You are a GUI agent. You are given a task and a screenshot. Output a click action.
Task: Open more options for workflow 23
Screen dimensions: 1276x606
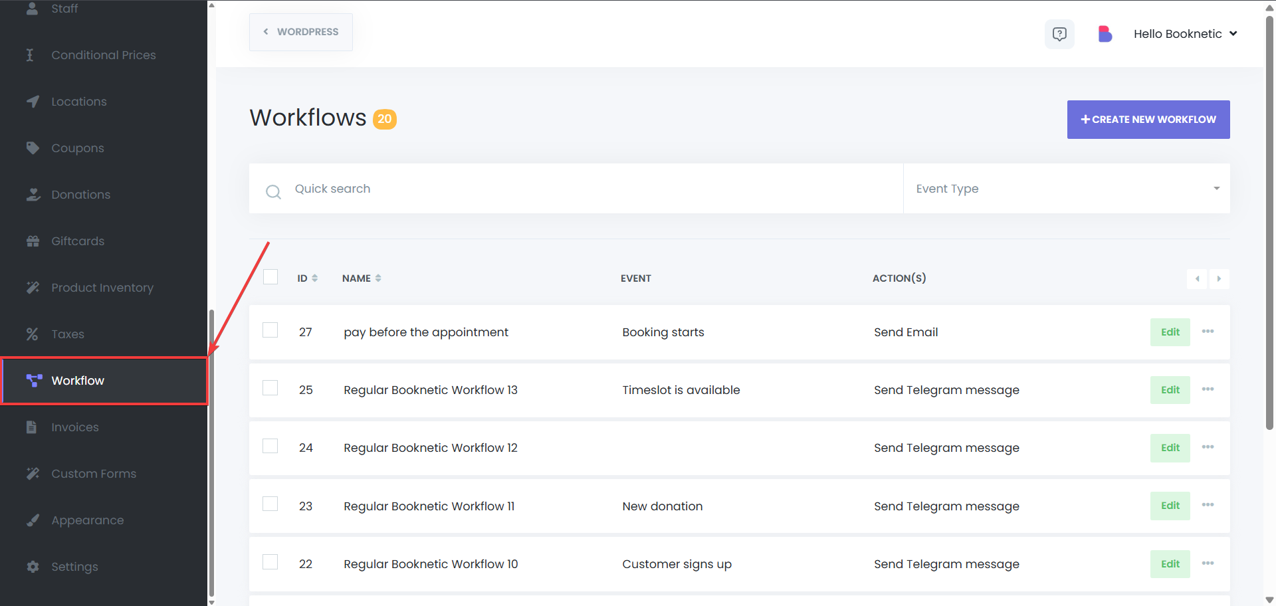pyautogui.click(x=1208, y=505)
